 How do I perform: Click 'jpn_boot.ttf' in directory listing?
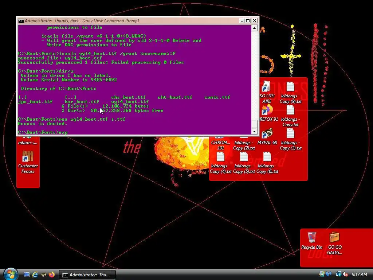click(35, 102)
